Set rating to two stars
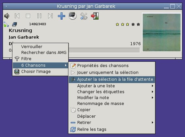The image size is (185, 137). (122, 25)
